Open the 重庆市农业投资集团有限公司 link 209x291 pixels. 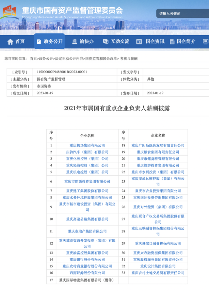tap(158, 191)
